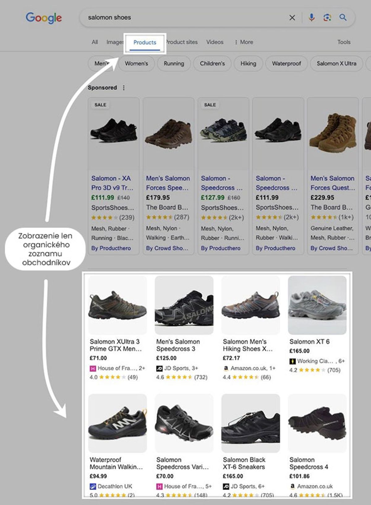Image resolution: width=371 pixels, height=505 pixels.
Task: Click the black XA Pro 3D sponsored shoe image
Action: [x=113, y=131]
